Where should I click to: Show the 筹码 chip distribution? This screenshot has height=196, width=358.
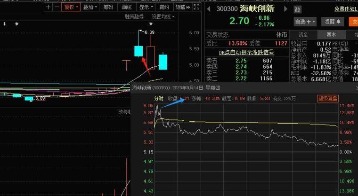point(108,8)
